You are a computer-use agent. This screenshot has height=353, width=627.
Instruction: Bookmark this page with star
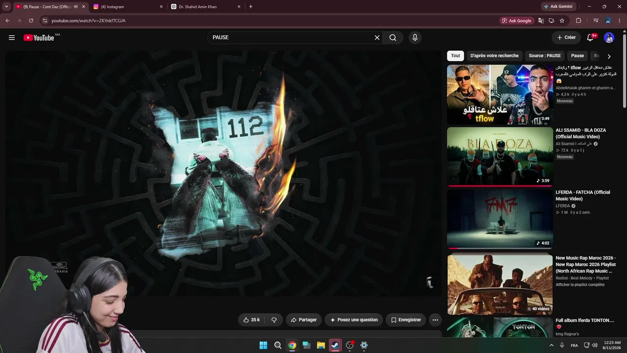(x=562, y=21)
